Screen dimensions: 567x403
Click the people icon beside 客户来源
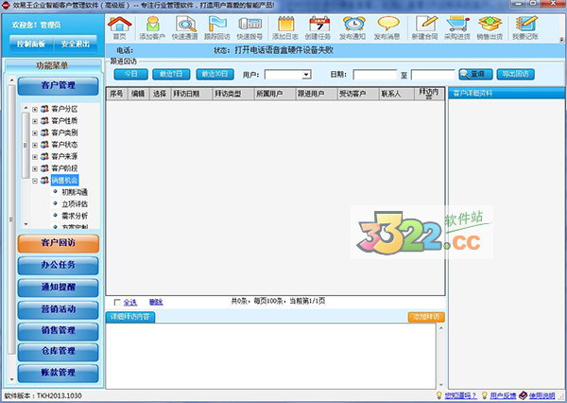click(44, 156)
